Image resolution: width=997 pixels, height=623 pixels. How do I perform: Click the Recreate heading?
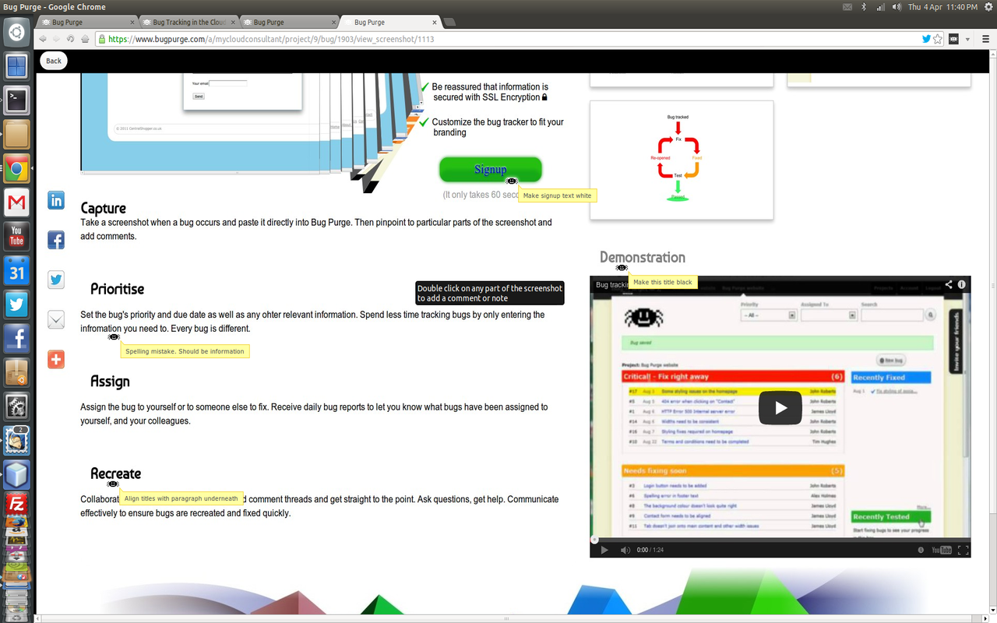tap(116, 473)
